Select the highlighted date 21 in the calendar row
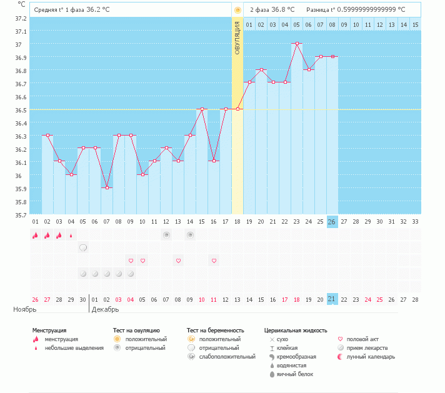Screen dimensions: 445x393 point(332,299)
